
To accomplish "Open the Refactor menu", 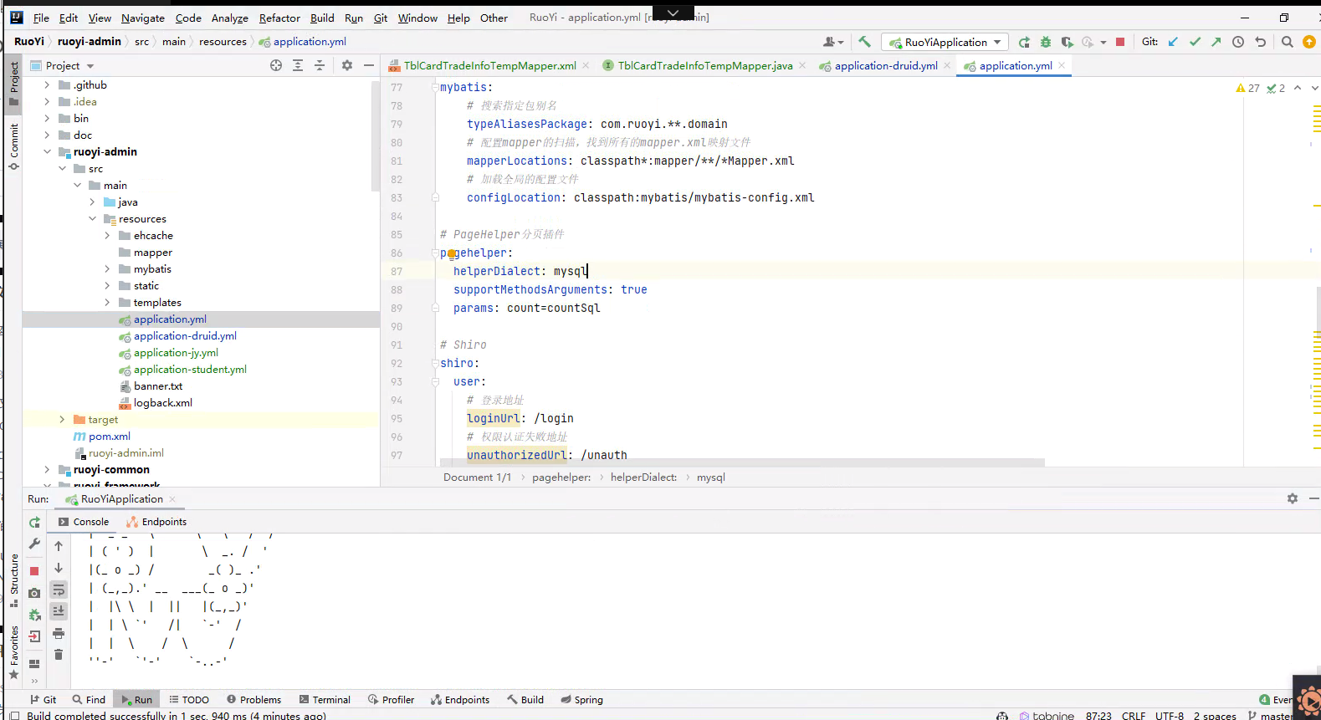I will pyautogui.click(x=279, y=18).
